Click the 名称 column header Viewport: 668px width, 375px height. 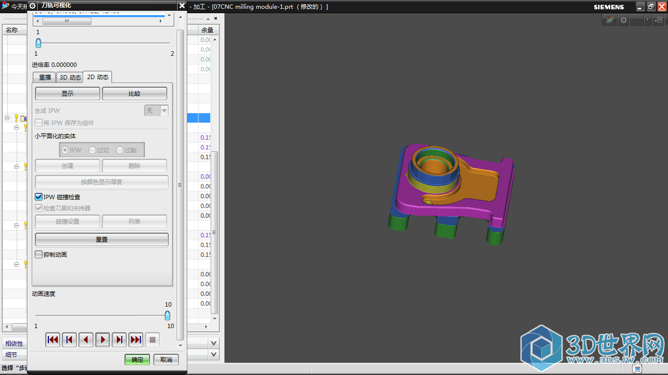pos(15,30)
